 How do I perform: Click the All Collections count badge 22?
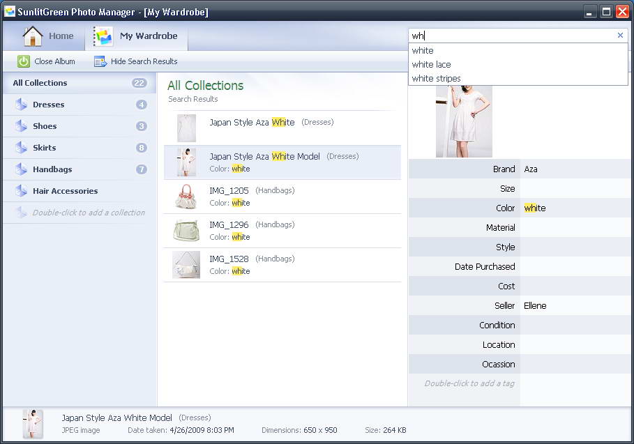tap(139, 83)
